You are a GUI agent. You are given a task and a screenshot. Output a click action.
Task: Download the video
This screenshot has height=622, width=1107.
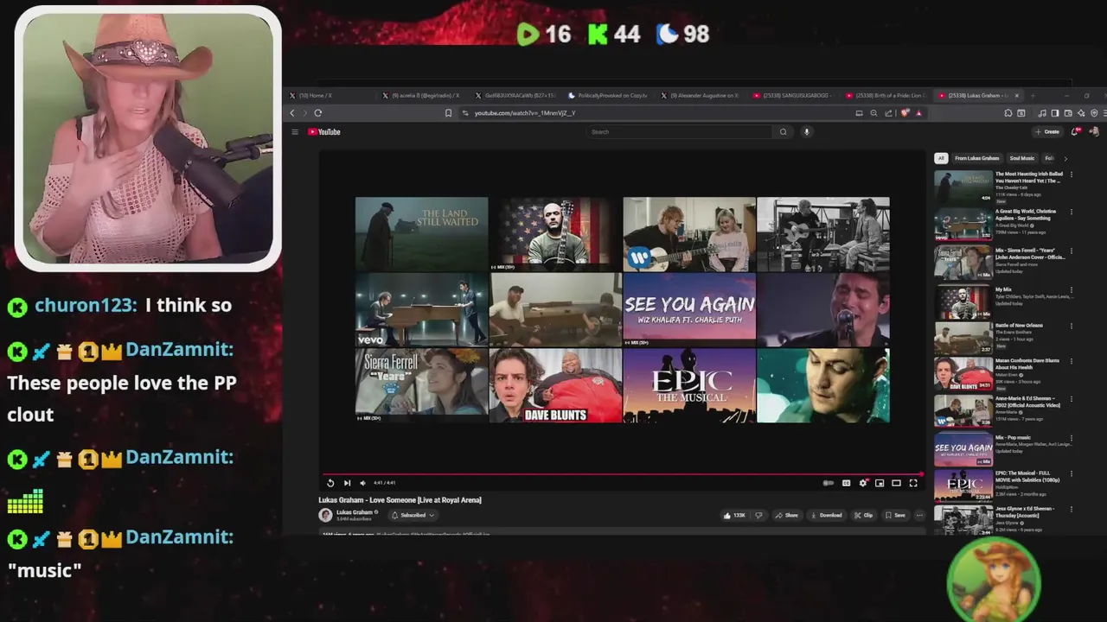pos(826,515)
